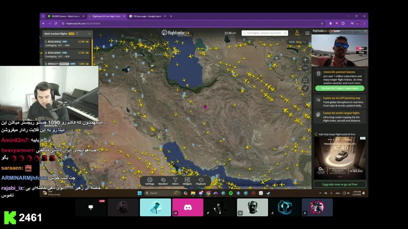The image size is (408, 229).
Task: Open the weather widget on the taskbar
Action: pyautogui.click(x=52, y=193)
